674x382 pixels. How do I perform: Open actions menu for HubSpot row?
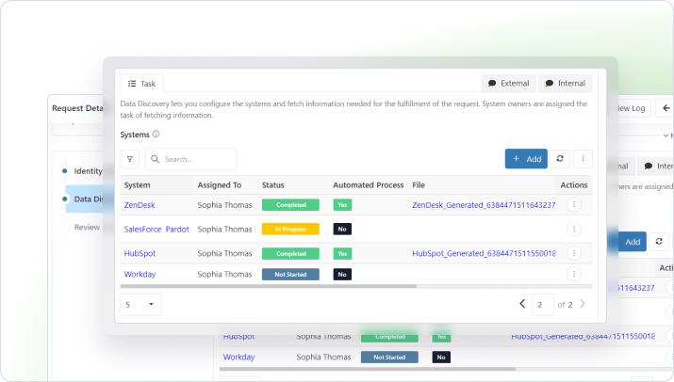point(574,253)
